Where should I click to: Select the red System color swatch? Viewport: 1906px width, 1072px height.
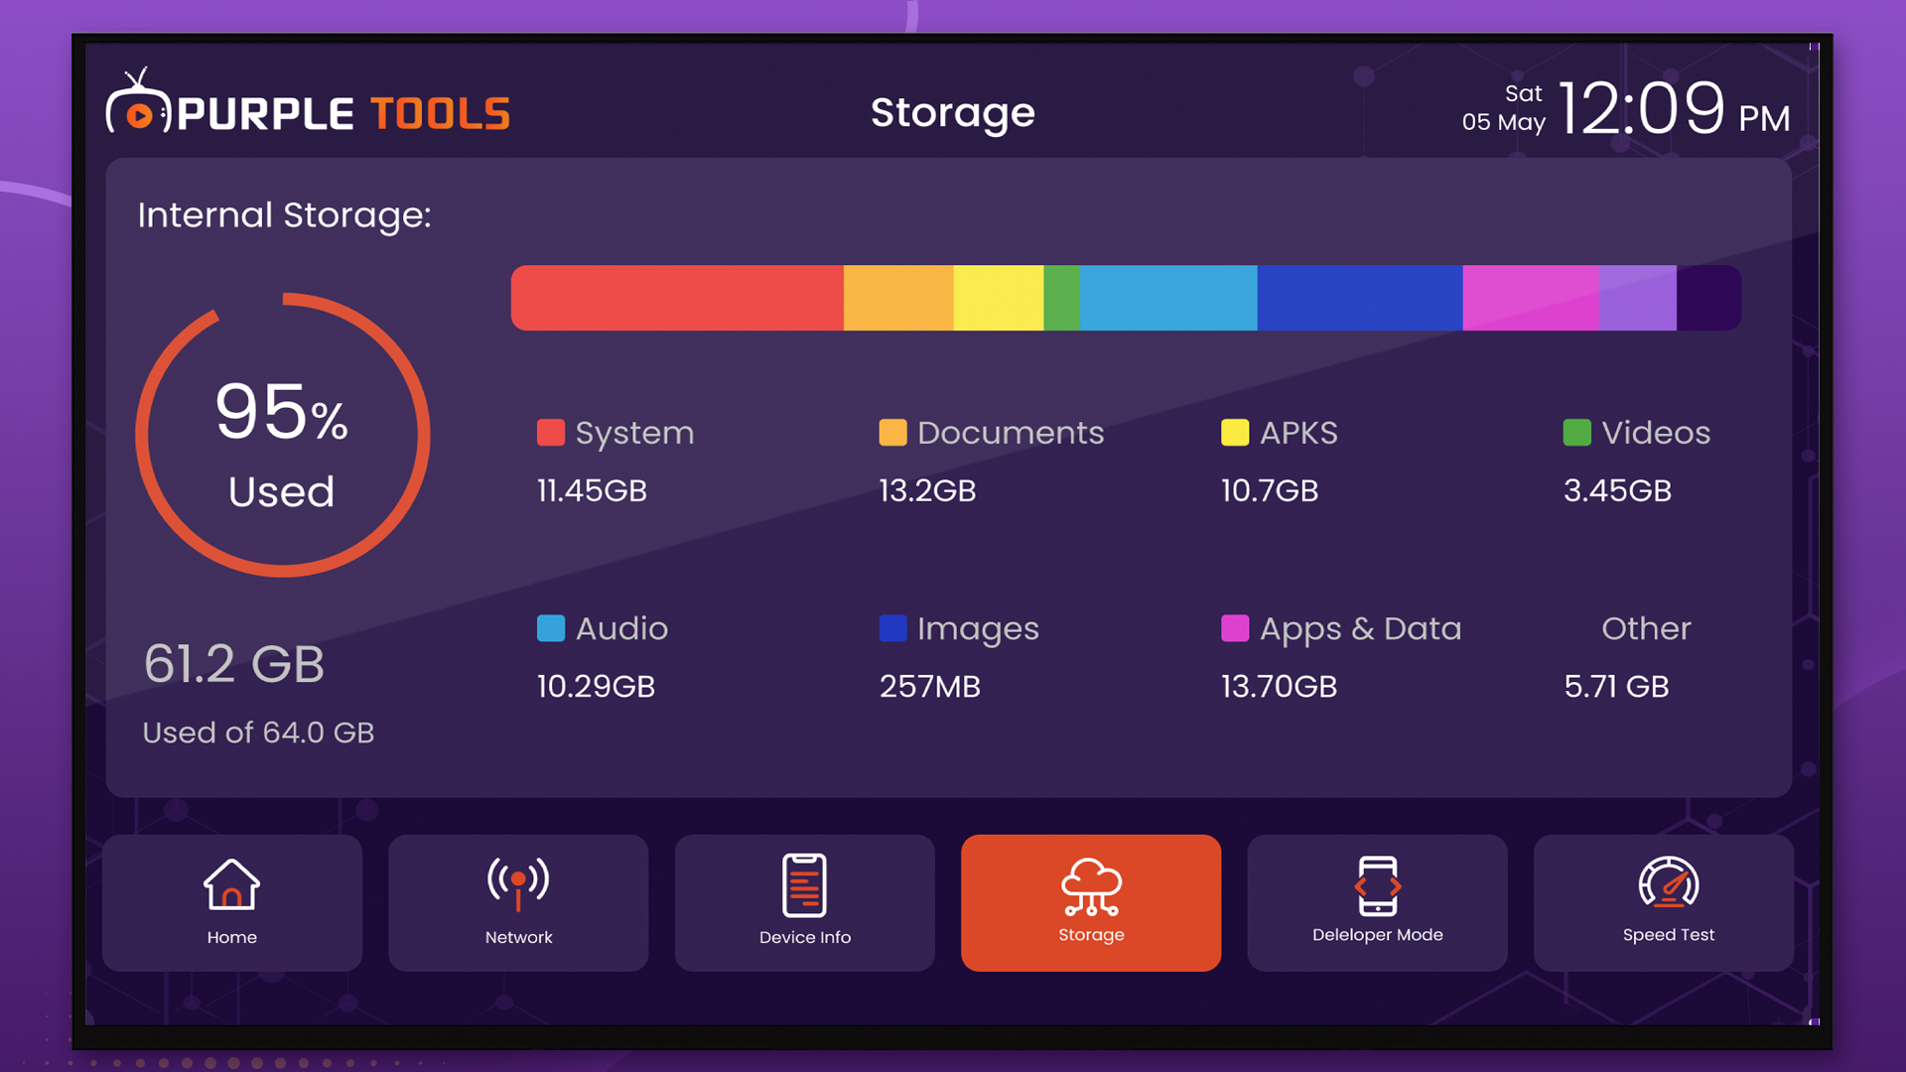[551, 433]
